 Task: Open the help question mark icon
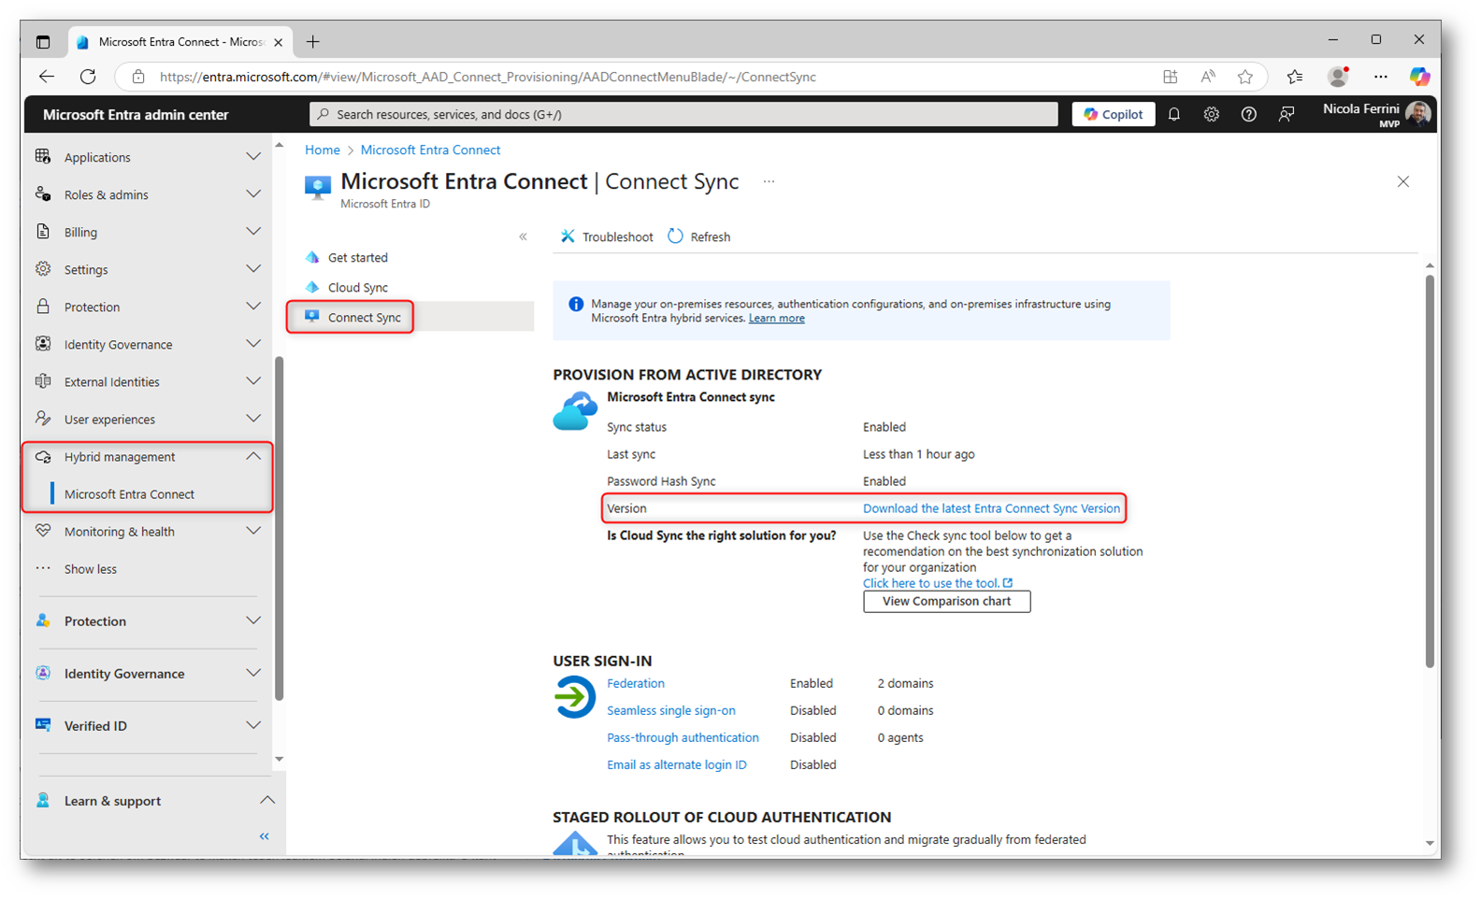click(1248, 114)
